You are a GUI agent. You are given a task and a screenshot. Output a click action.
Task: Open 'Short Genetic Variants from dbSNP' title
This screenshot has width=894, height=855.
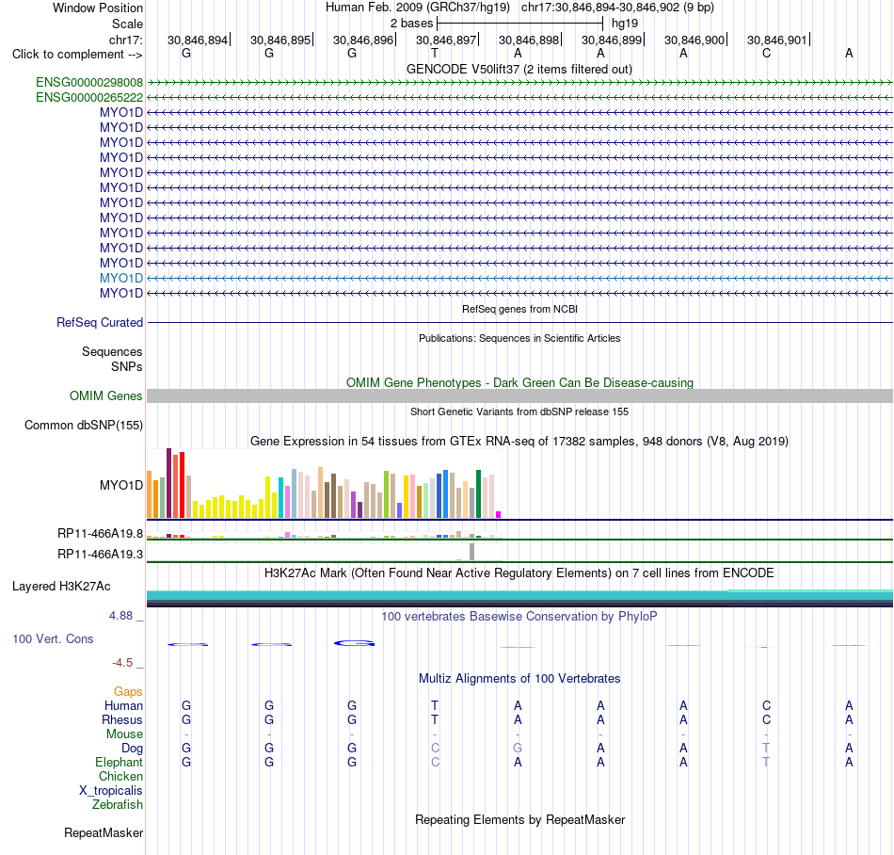pyautogui.click(x=519, y=411)
